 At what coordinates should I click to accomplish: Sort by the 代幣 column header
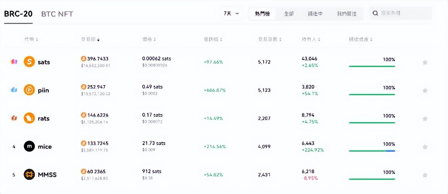tap(31, 39)
